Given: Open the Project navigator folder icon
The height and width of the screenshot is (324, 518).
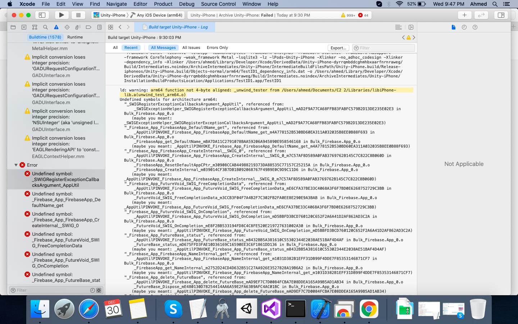Looking at the screenshot, I should (x=13, y=27).
